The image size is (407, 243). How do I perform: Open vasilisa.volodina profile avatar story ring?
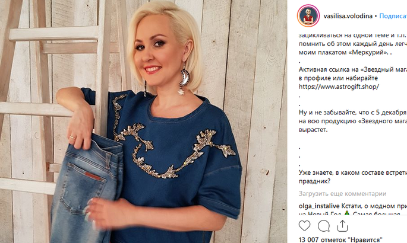click(308, 16)
